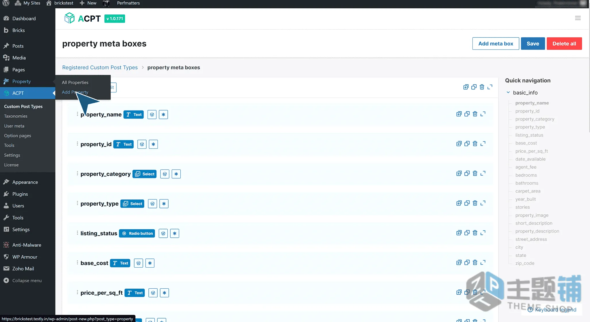The height and width of the screenshot is (322, 590).
Task: Click the Add meta box button
Action: click(496, 44)
